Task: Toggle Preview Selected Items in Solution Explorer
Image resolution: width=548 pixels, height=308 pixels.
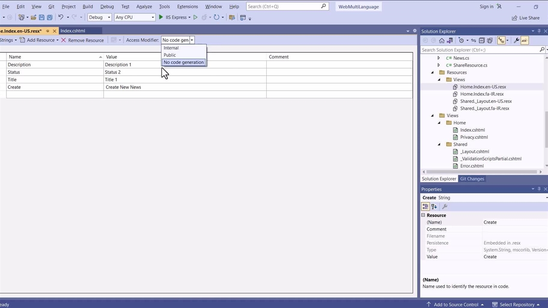Action: [525, 40]
